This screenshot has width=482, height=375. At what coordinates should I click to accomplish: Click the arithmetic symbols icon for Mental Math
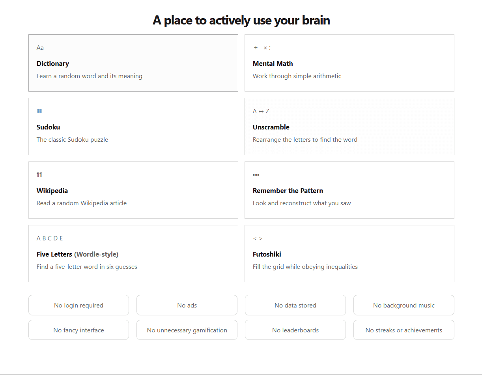pos(263,48)
